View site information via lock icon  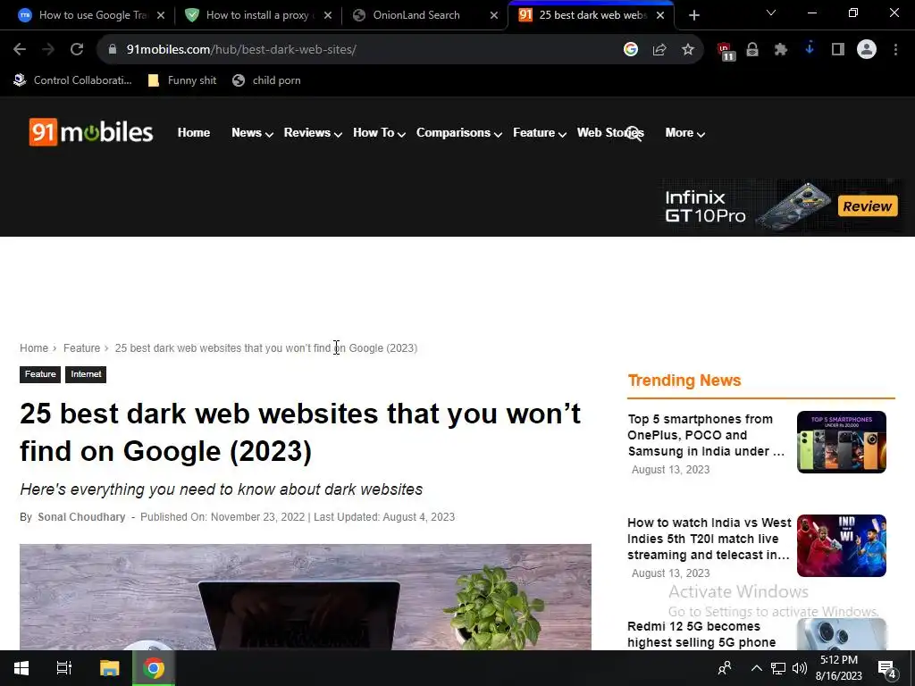113,50
